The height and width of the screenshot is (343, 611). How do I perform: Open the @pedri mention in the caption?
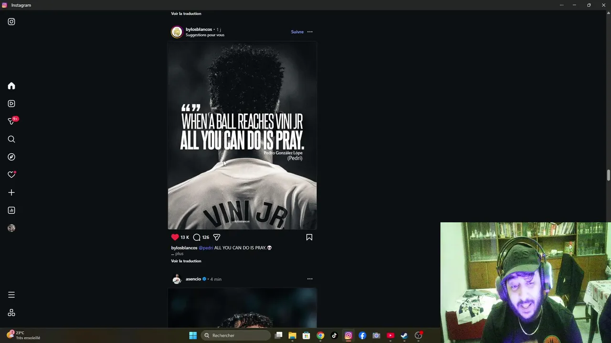[x=206, y=248]
